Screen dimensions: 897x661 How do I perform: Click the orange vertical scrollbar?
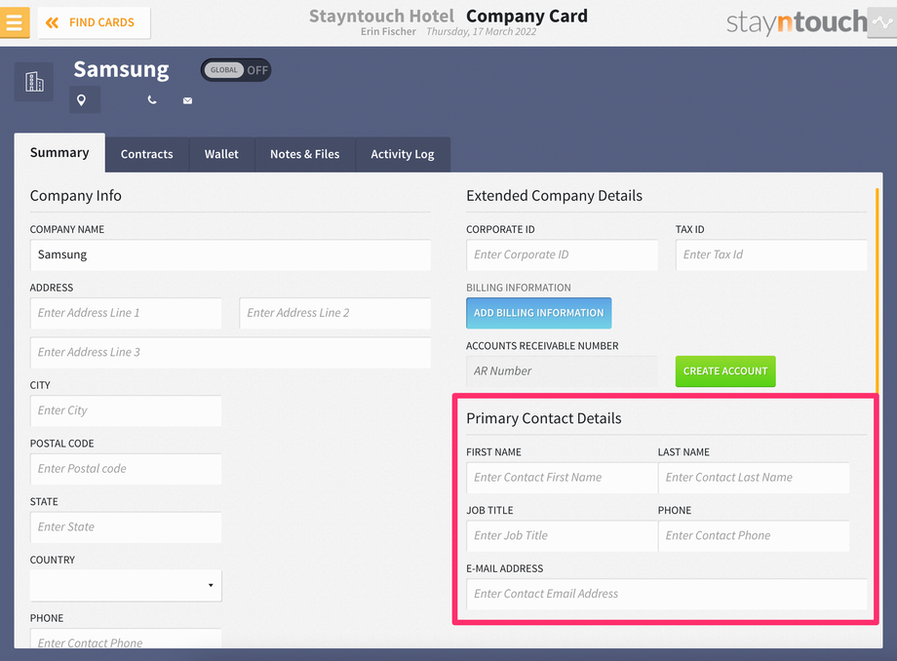click(877, 292)
